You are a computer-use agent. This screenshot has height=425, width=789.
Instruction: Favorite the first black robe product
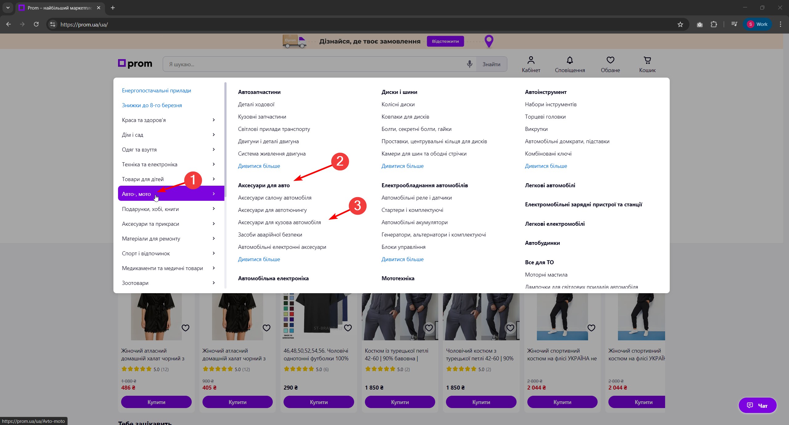(x=185, y=328)
